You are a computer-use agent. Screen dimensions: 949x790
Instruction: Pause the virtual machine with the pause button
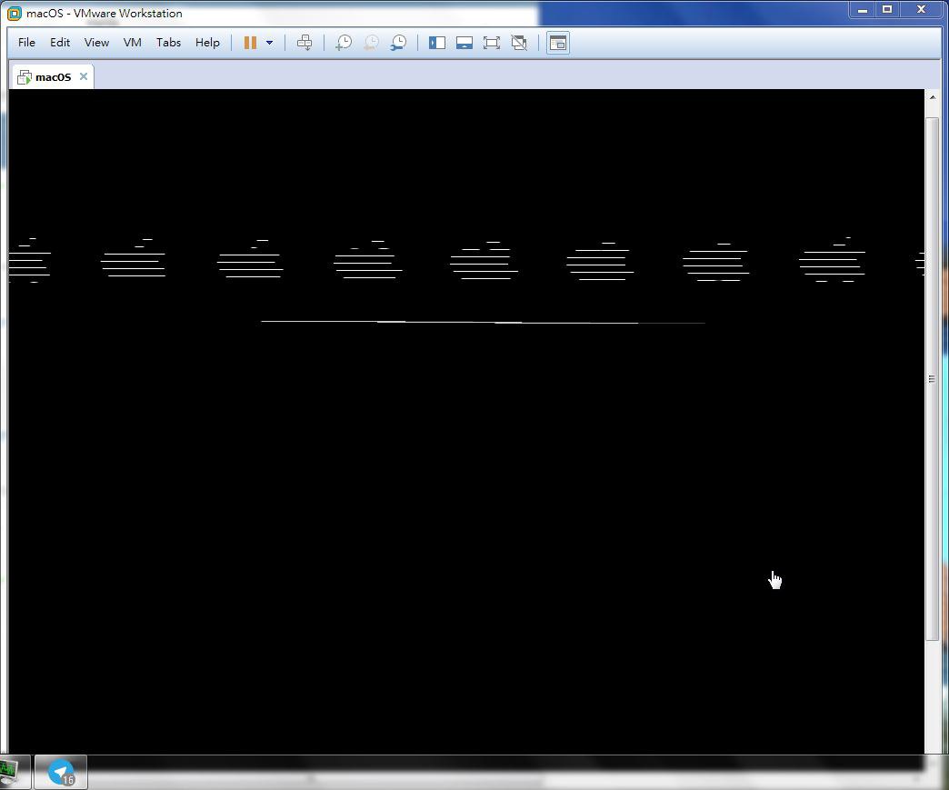(x=250, y=43)
